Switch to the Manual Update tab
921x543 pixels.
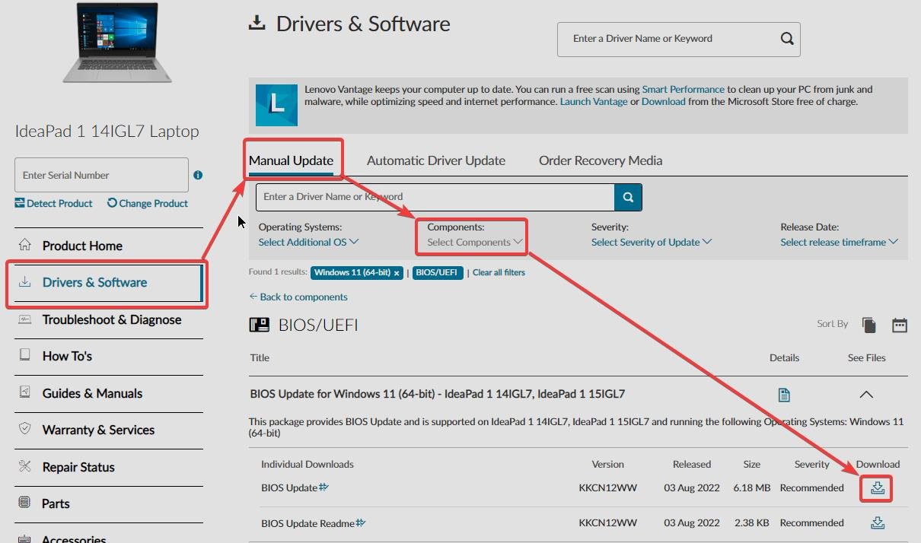pos(292,160)
